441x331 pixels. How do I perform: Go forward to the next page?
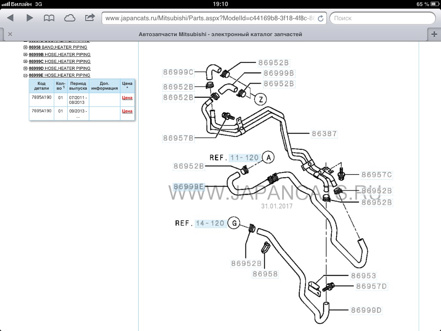click(x=30, y=18)
